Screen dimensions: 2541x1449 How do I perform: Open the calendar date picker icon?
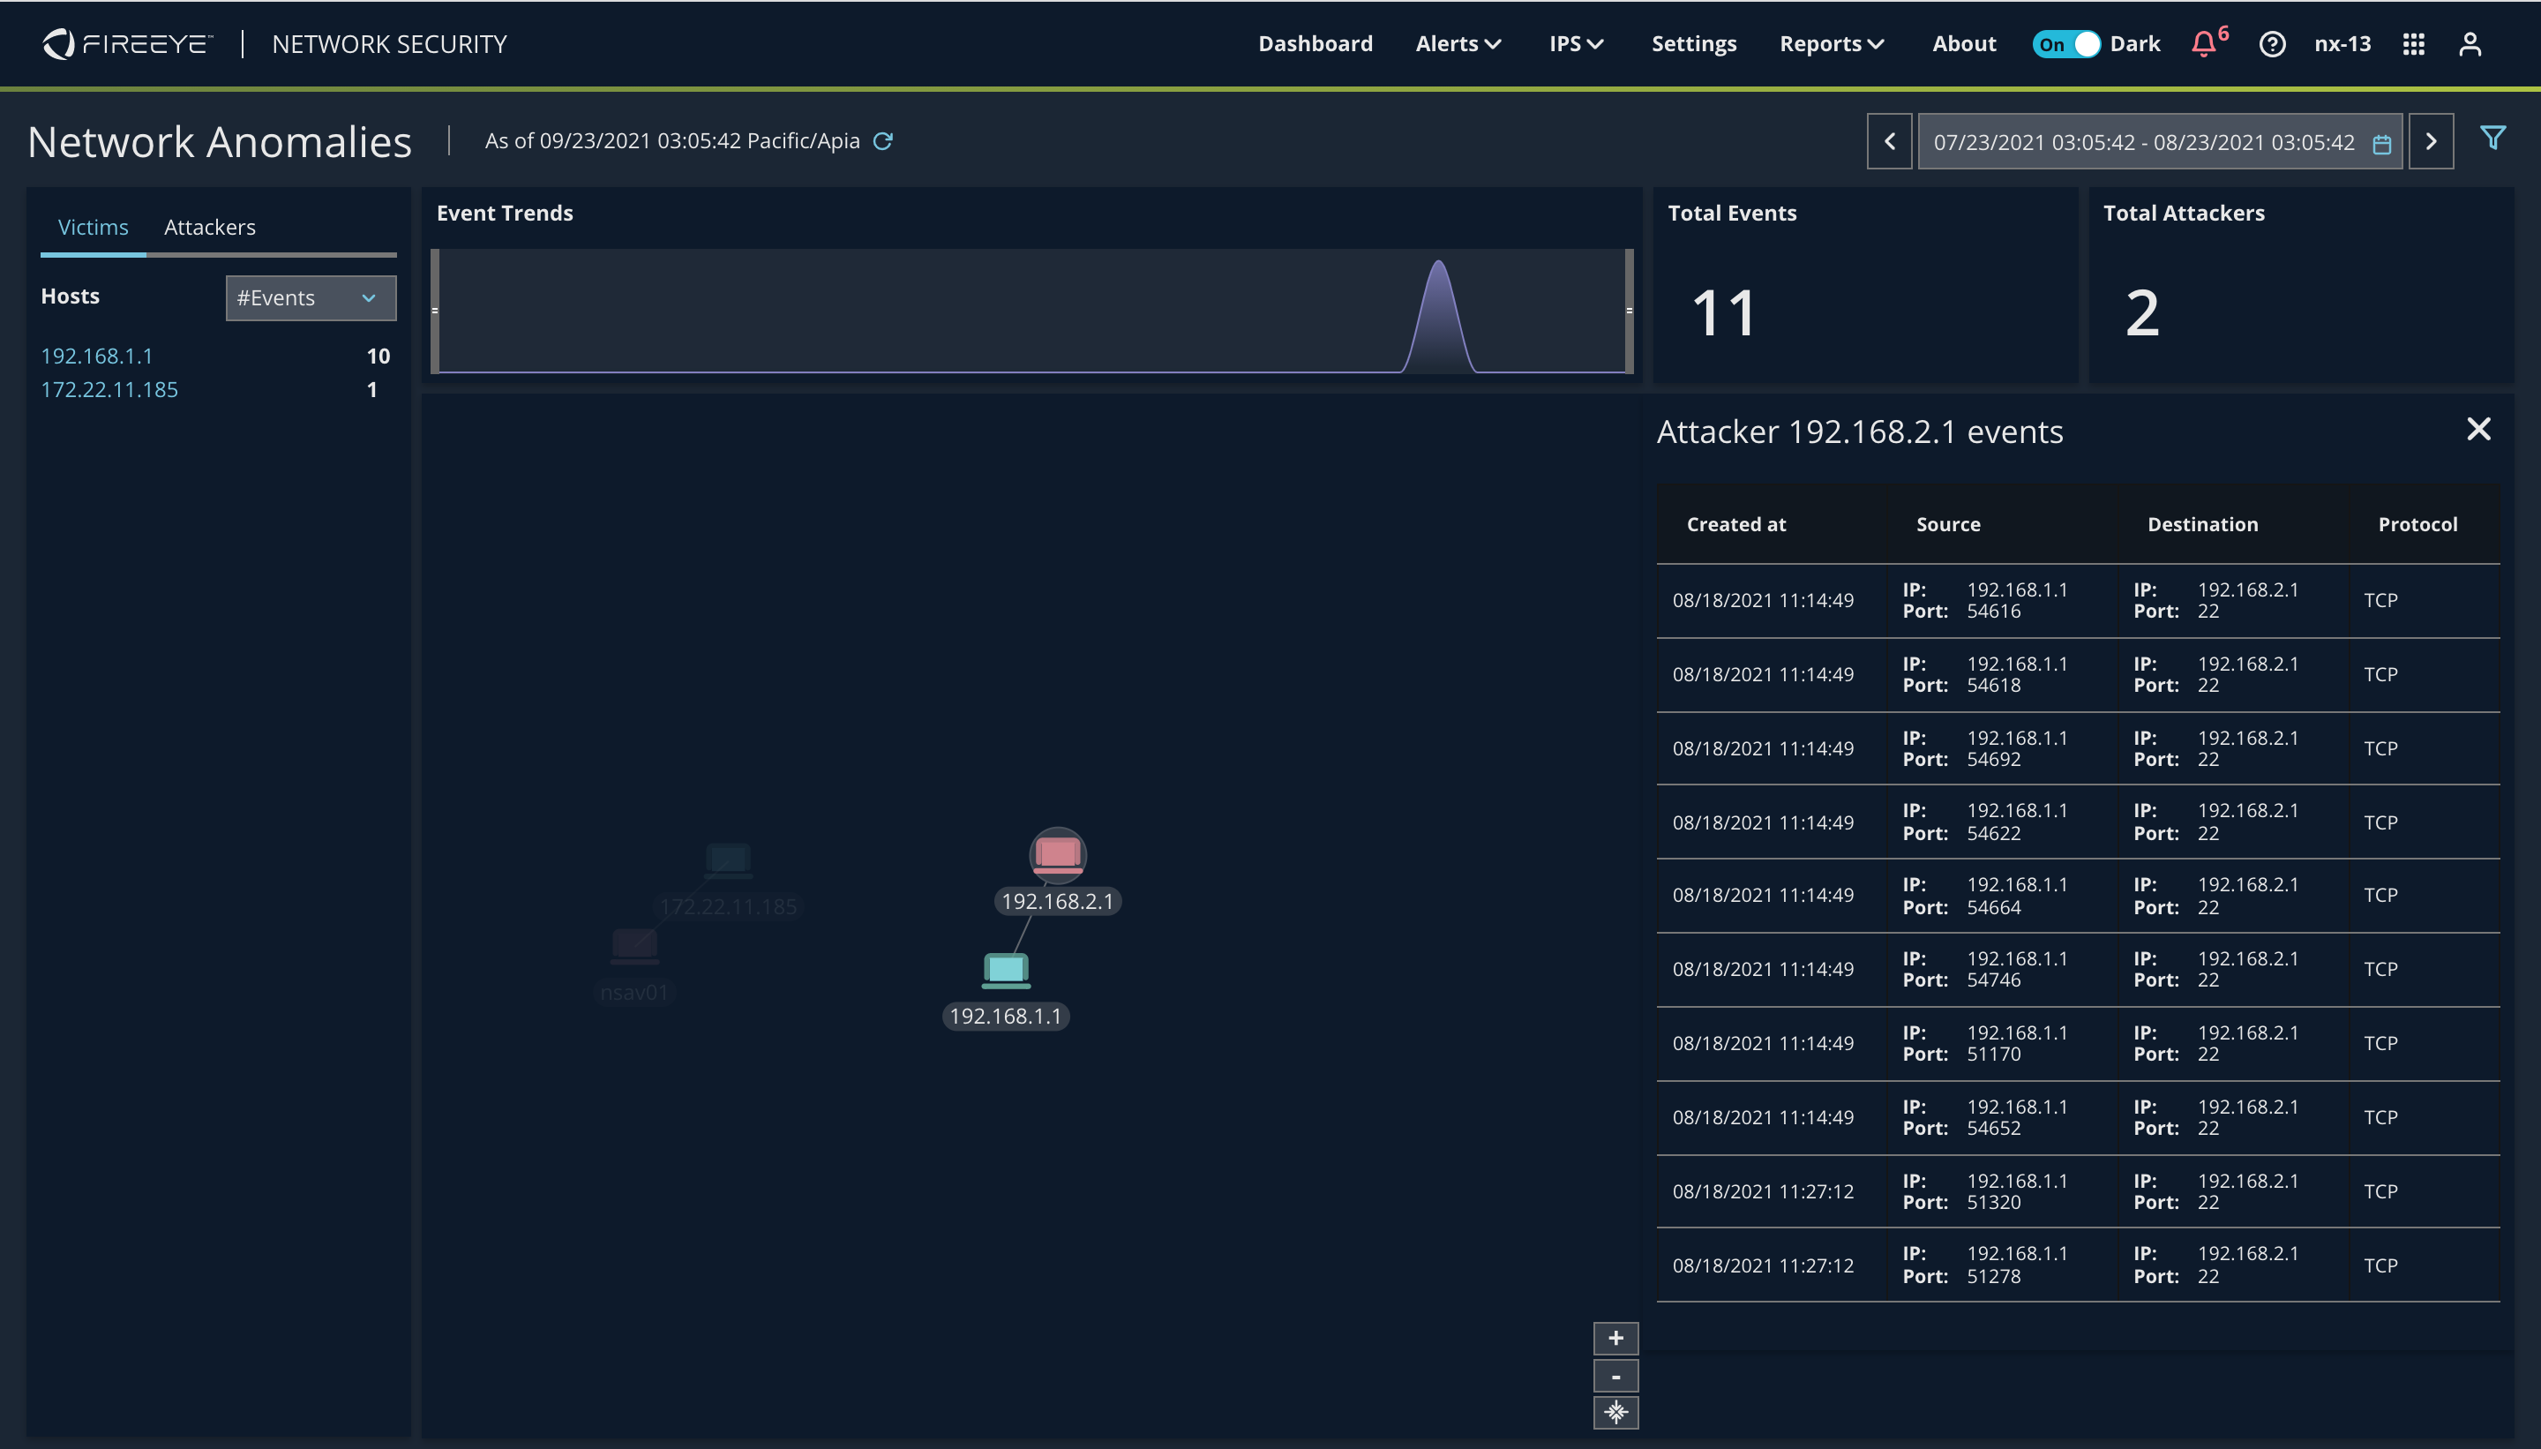pos(2382,145)
